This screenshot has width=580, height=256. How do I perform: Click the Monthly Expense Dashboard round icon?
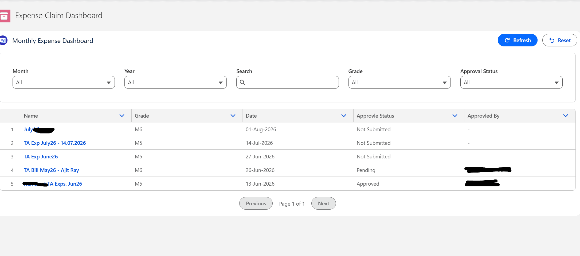(3, 40)
